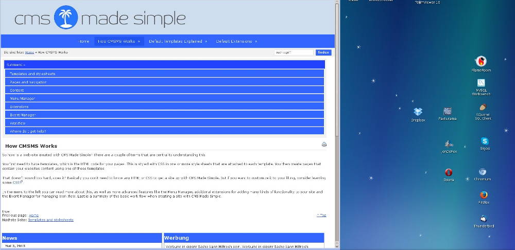Open the Default Extensions menu item
The height and width of the screenshot is (250, 515).
[x=236, y=41]
